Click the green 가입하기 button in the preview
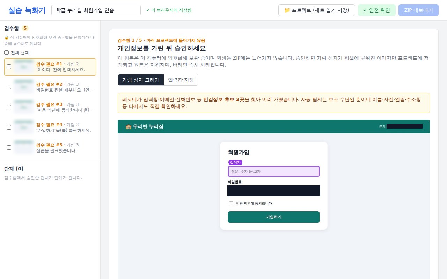This screenshot has width=447, height=279. point(274,217)
